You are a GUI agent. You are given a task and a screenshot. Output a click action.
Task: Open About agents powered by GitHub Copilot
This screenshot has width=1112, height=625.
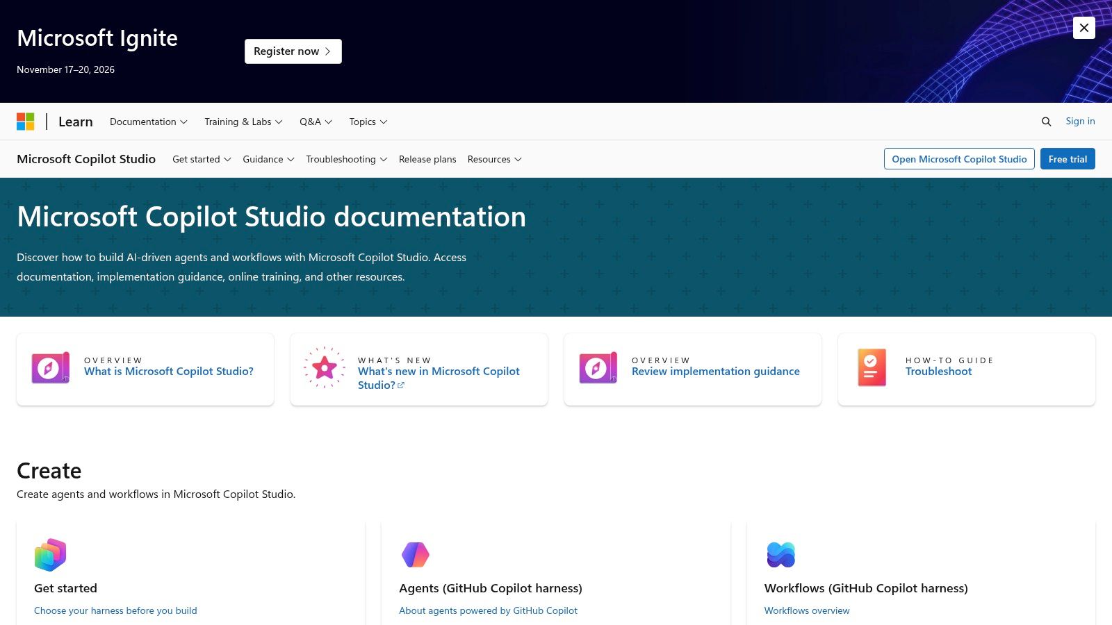[488, 610]
